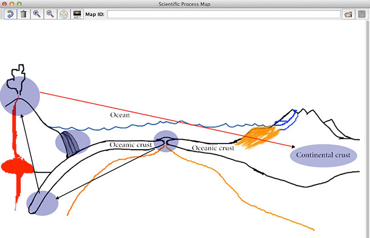Zoom out with the magnifier minus icon
This screenshot has width=370, height=238.
(x=50, y=14)
